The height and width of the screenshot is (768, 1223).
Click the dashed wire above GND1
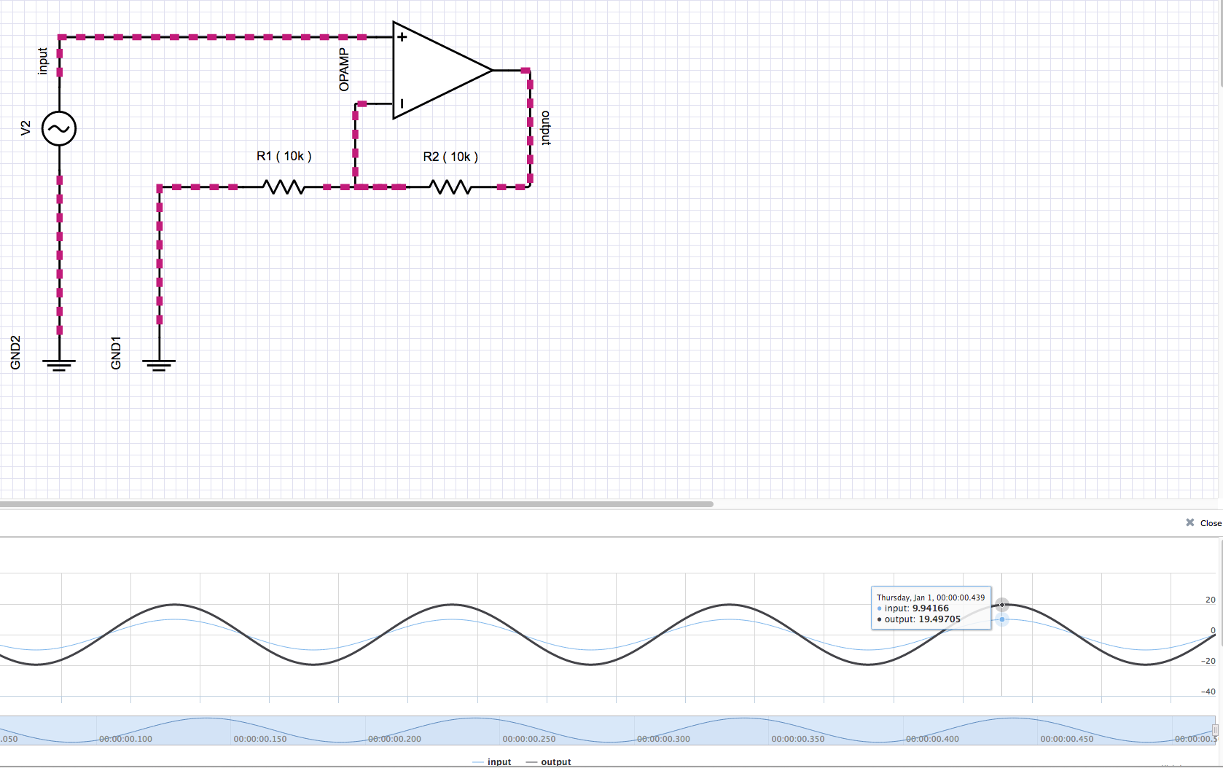click(x=159, y=255)
